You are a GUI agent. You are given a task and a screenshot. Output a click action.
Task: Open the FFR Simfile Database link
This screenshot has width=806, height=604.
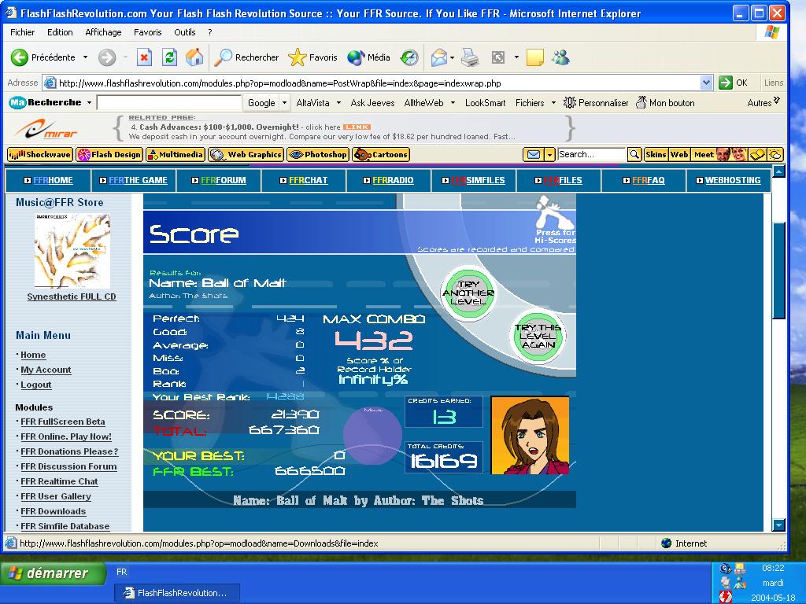coord(65,526)
